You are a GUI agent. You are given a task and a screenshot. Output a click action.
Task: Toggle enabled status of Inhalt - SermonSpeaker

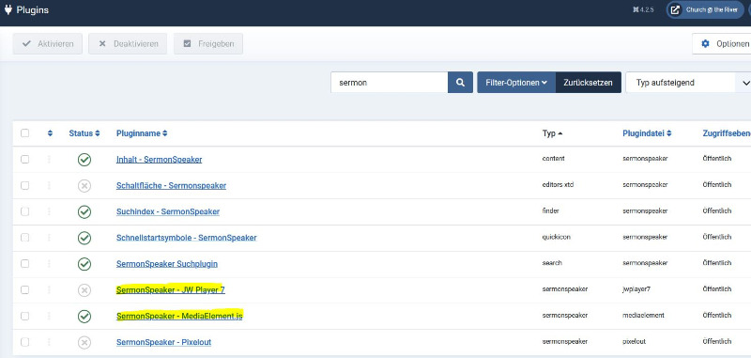(x=84, y=160)
